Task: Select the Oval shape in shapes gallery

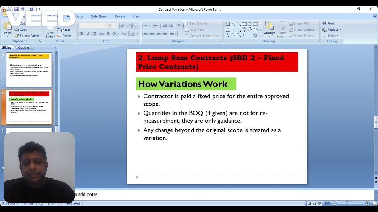Action: pos(250,24)
